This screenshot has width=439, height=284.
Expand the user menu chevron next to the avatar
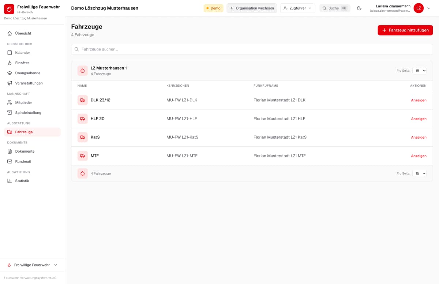point(429,8)
